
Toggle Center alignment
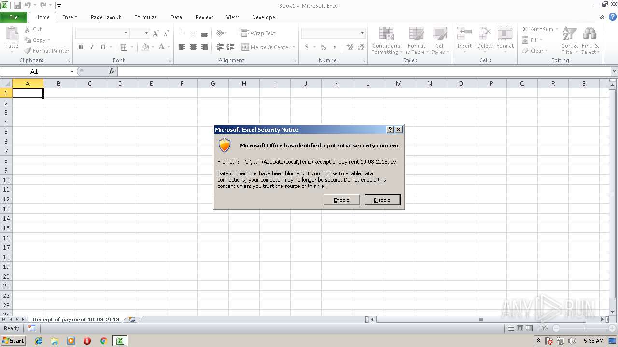[193, 47]
